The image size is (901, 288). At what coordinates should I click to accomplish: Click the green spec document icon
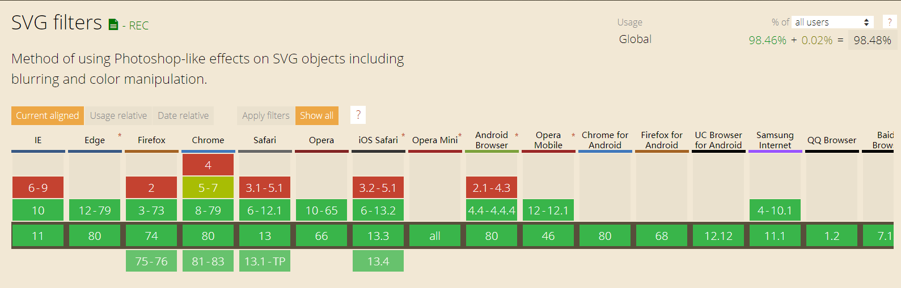point(113,24)
